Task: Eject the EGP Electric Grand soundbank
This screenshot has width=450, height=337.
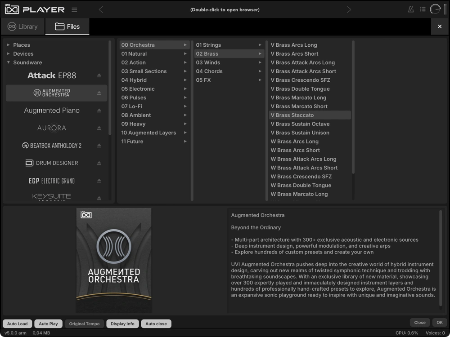Action: [99, 181]
